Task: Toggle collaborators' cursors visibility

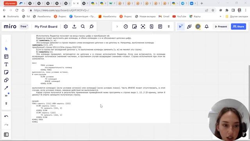Action: pos(181,27)
